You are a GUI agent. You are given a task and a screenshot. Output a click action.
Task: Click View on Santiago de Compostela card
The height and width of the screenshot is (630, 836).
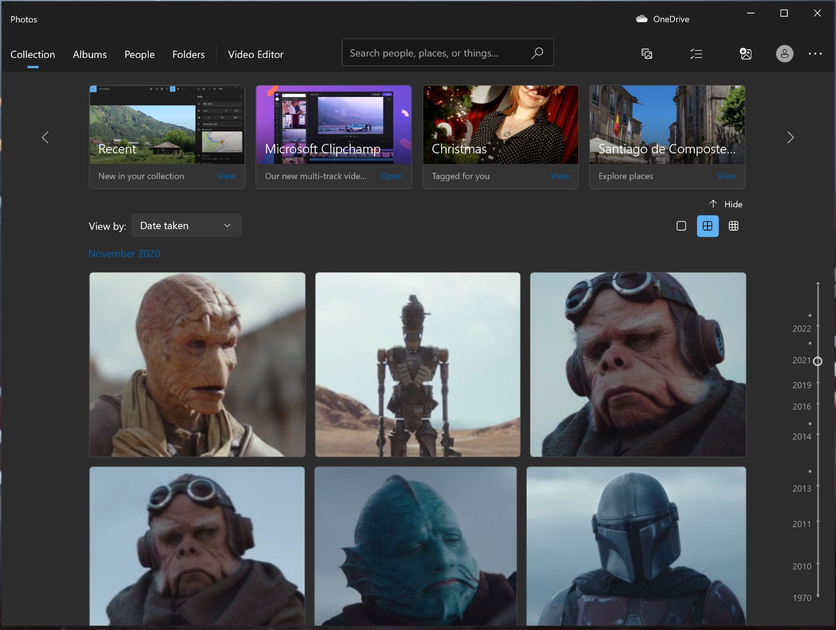pos(726,176)
